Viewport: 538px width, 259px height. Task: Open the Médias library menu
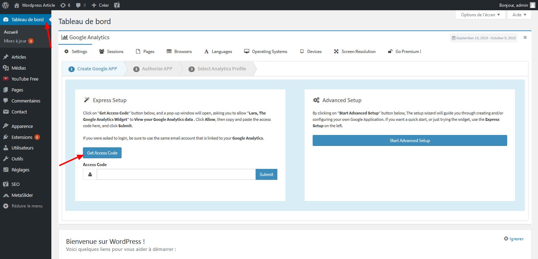click(x=26, y=68)
